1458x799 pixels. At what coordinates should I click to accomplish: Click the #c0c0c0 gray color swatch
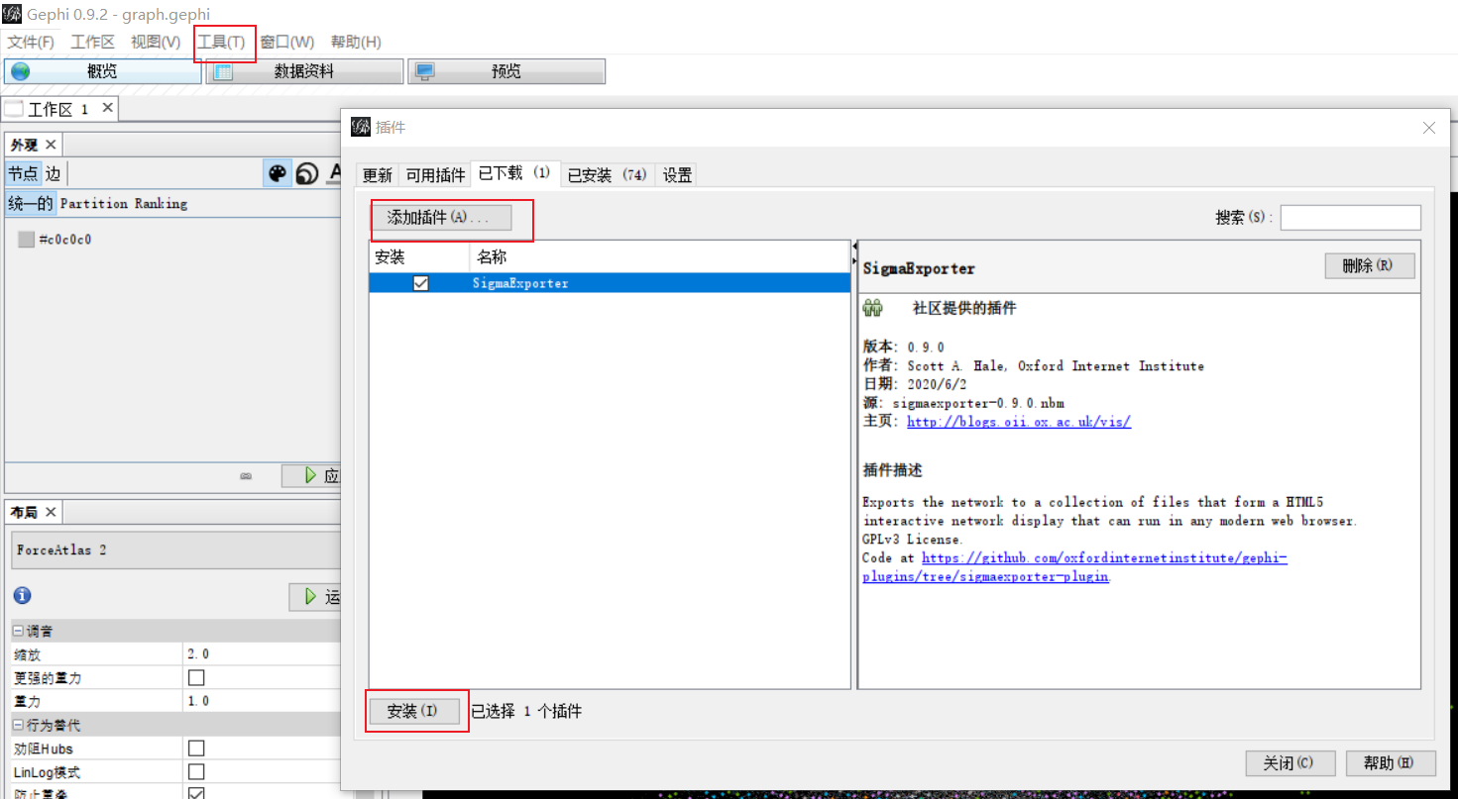point(26,239)
